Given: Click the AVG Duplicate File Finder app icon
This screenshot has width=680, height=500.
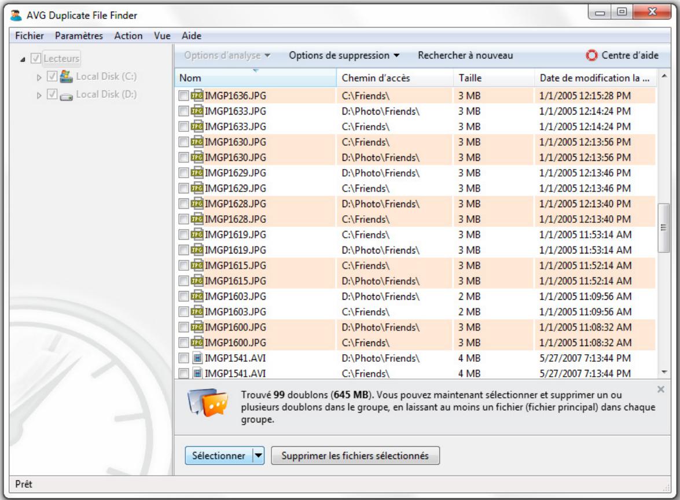Looking at the screenshot, I should click(16, 15).
